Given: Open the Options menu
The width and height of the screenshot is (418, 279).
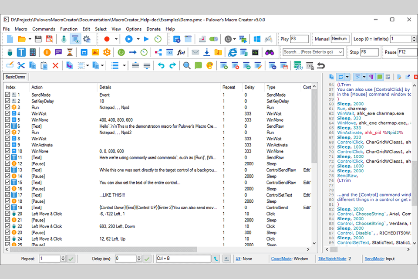Looking at the screenshot, I should coord(134,29).
